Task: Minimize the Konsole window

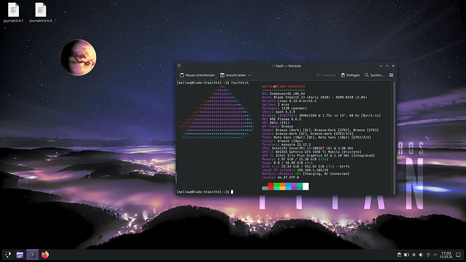Action: click(381, 66)
